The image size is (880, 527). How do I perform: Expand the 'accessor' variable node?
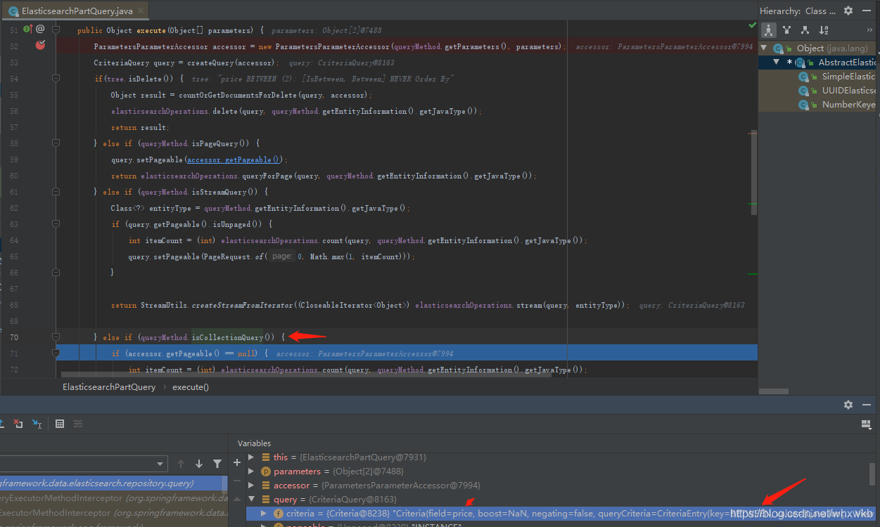click(251, 486)
